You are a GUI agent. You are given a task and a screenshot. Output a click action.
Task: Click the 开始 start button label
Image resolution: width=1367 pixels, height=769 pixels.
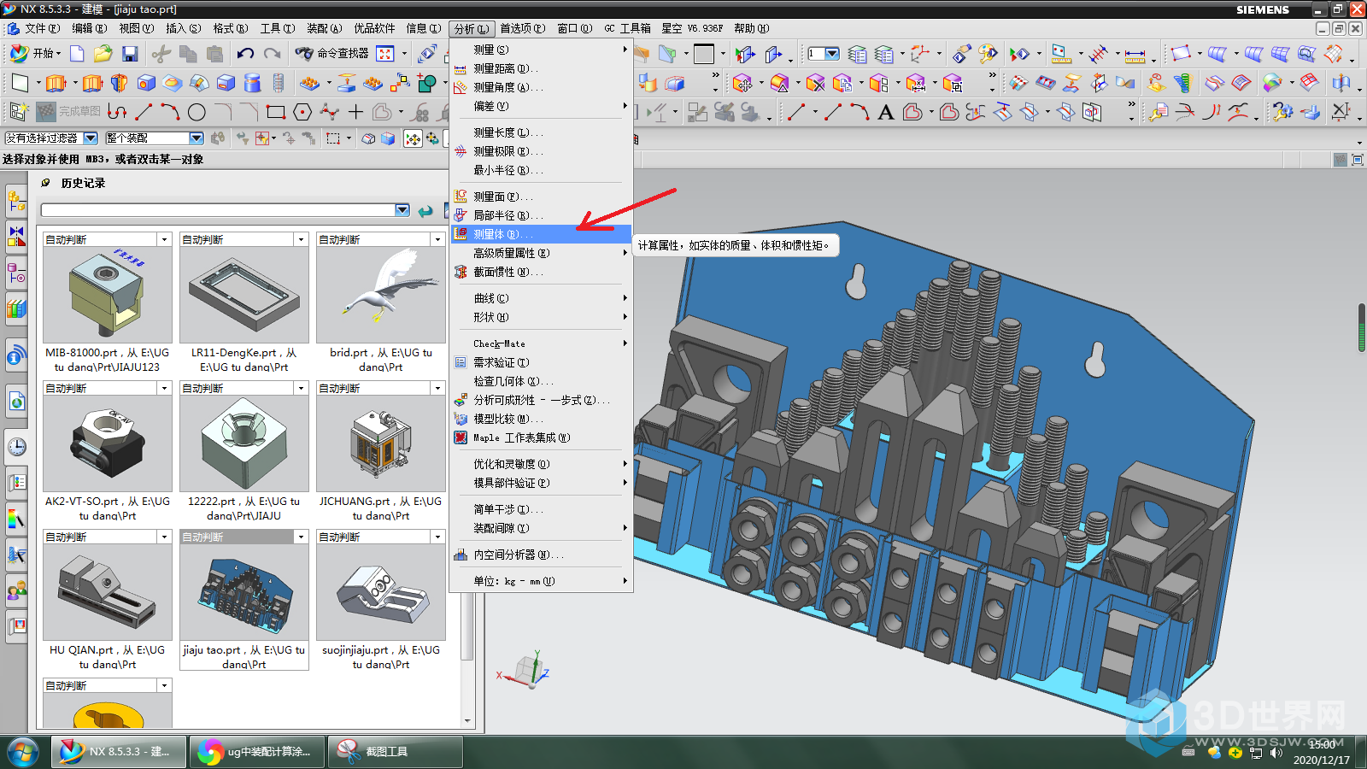click(43, 54)
